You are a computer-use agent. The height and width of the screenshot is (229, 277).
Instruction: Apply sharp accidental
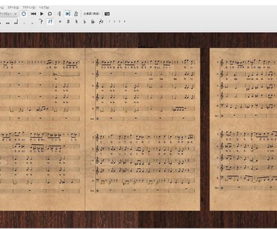point(68,22)
